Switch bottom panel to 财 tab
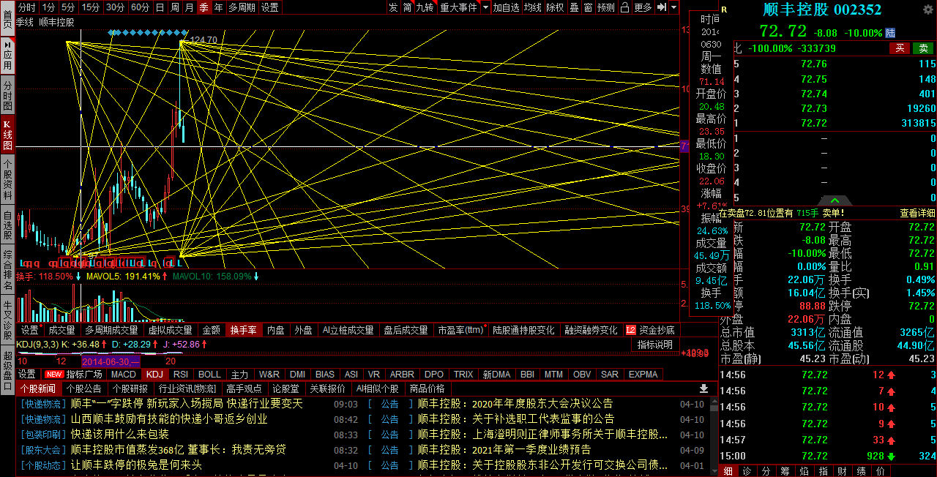937x477 pixels. coord(842,471)
